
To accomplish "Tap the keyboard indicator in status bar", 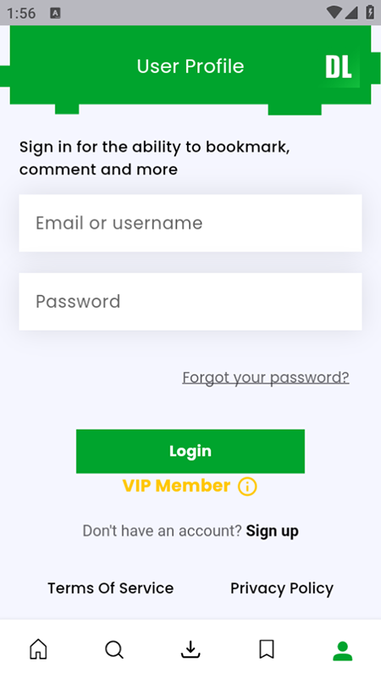I will 55,13.
